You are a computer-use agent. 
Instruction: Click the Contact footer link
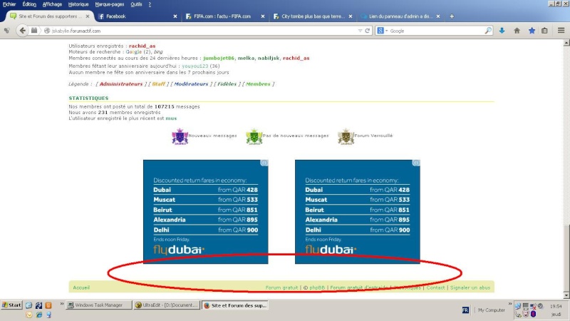[435, 287]
